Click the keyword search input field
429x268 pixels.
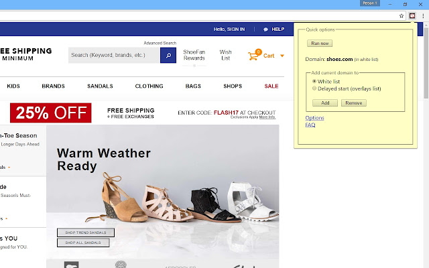click(114, 55)
